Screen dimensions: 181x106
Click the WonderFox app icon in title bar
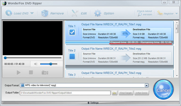pyautogui.click(x=4, y=3)
